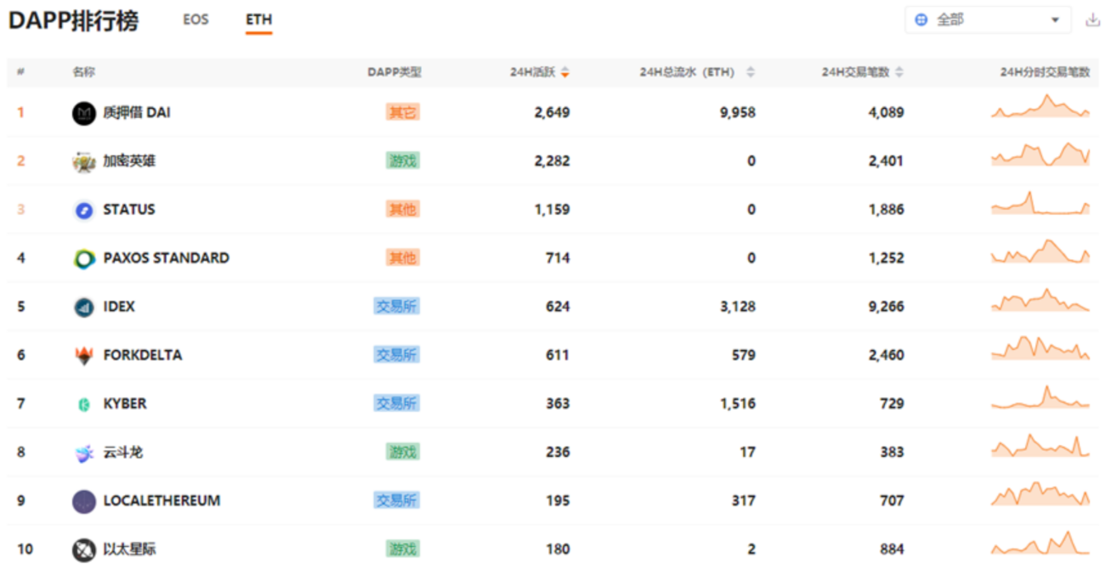Click the sparkline chart for STATUS
The width and height of the screenshot is (1111, 586).
(x=1040, y=203)
